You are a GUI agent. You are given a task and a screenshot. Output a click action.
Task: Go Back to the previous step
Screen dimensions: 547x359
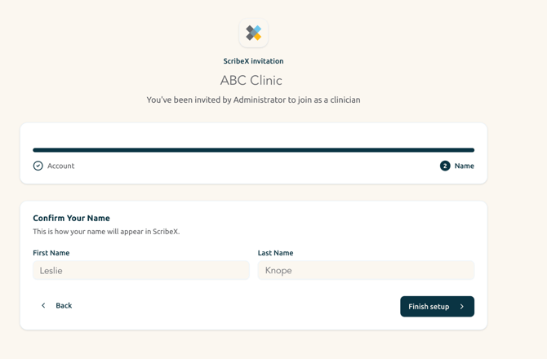click(x=56, y=306)
